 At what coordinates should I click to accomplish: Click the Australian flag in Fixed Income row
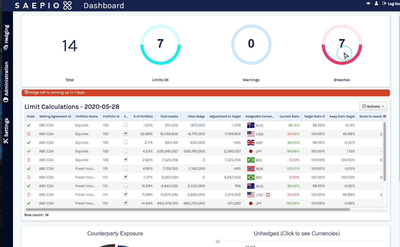251,186
